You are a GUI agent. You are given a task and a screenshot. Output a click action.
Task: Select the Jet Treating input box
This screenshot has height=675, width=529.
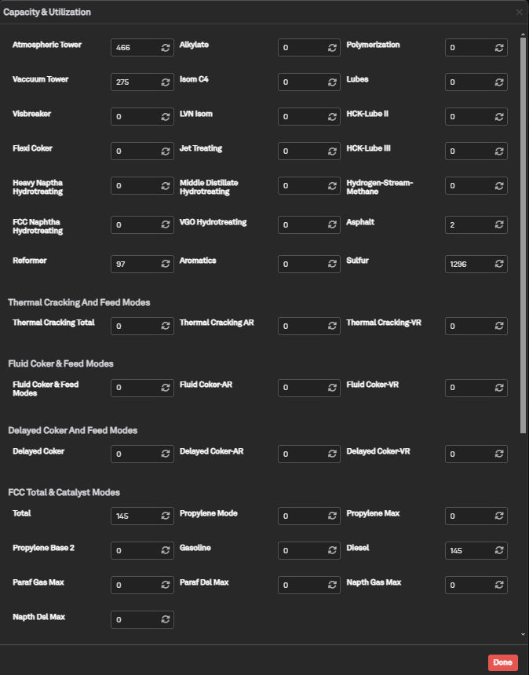tap(301, 151)
